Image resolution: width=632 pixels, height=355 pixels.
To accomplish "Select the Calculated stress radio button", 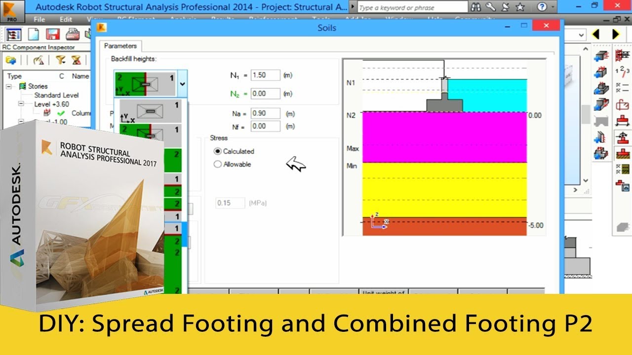I will (218, 151).
